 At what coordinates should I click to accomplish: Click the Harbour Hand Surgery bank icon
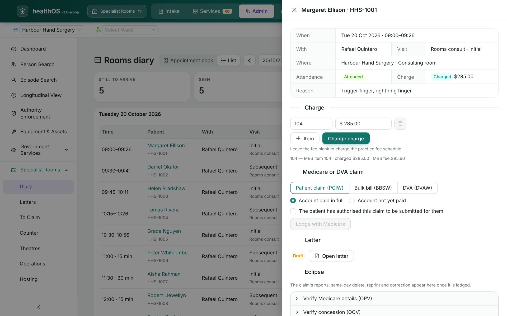click(x=16, y=30)
